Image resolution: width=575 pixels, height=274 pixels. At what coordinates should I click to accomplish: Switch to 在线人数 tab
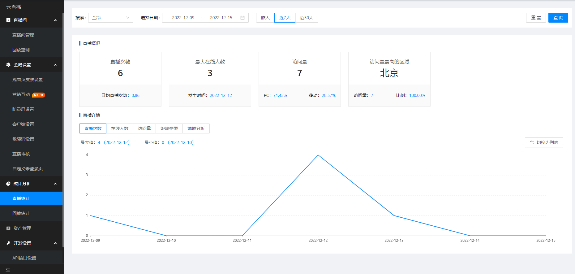pyautogui.click(x=120, y=128)
